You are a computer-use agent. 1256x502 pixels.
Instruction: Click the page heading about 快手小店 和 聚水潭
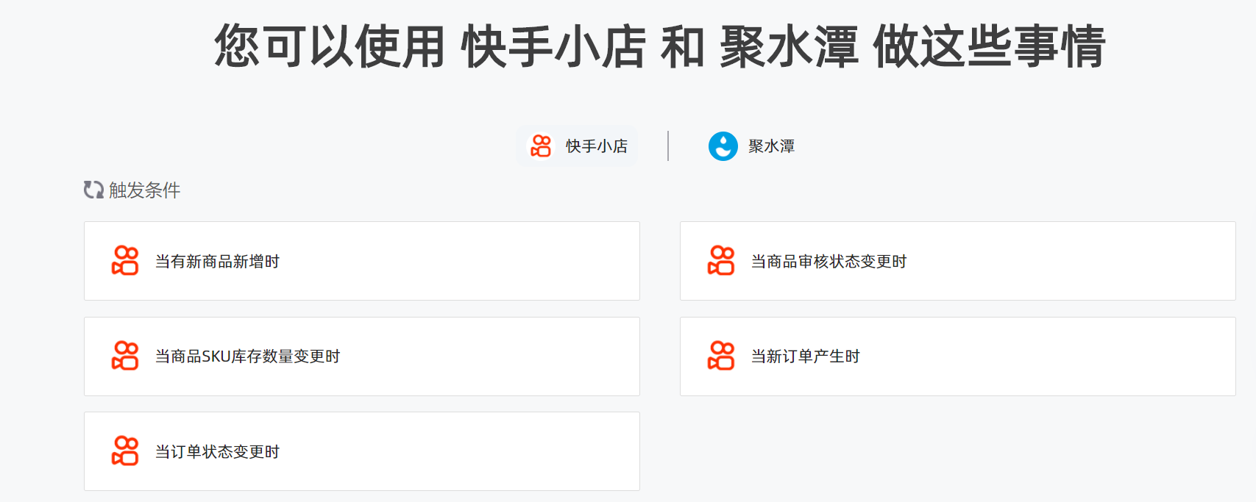click(x=659, y=46)
